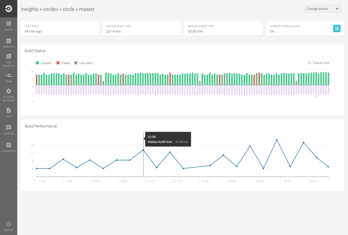348x235 pixels.
Task: Go to the Team page icon
Action: click(8, 77)
